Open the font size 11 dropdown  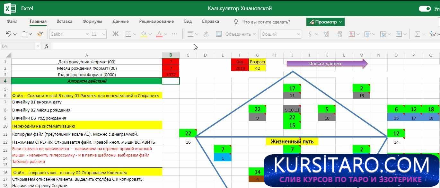coord(99,34)
